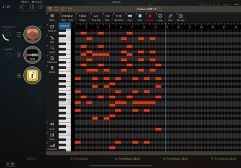Viewport: 241px width, 168px height.
Task: Toggle AUM transport record button
Action: pos(41,7)
